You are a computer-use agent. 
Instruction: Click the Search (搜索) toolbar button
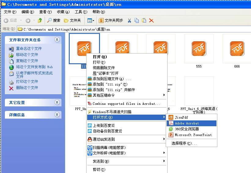point(54,20)
